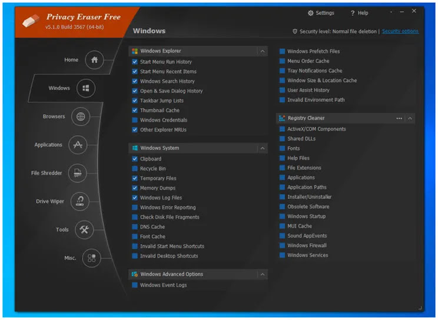This screenshot has height=320, width=438.
Task: Check the Recycle Bin option
Action: tap(135, 169)
